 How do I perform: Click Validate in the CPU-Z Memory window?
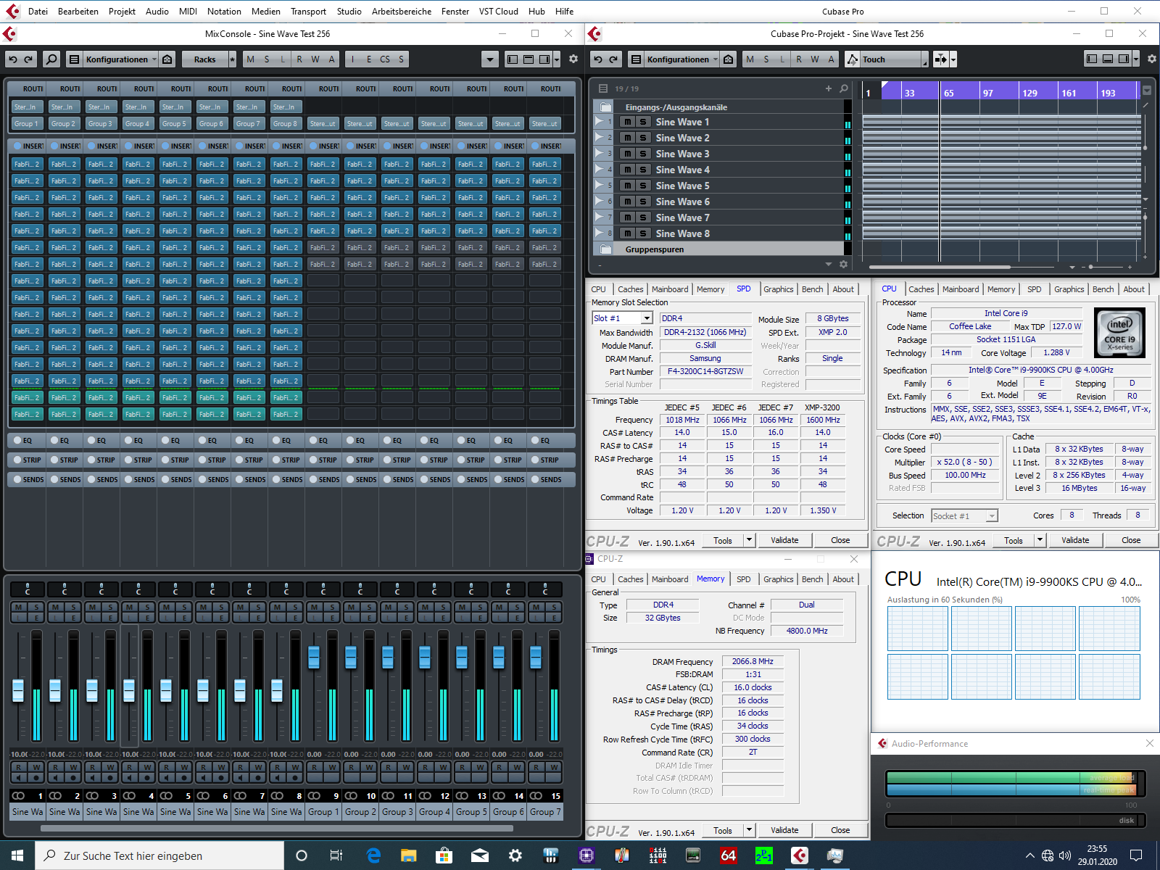784,830
